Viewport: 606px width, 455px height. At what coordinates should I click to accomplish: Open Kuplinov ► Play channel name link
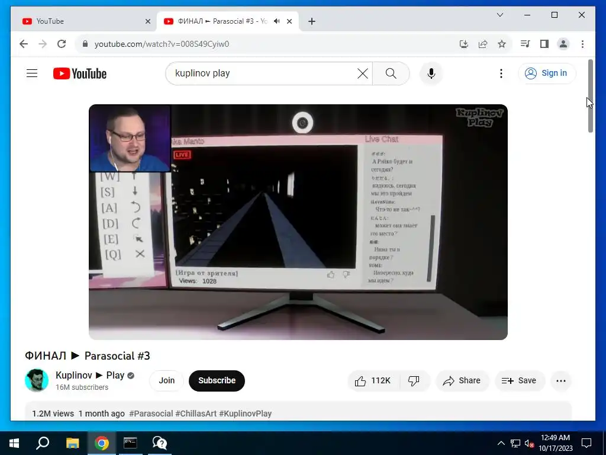90,375
